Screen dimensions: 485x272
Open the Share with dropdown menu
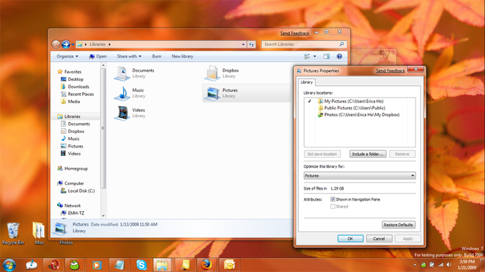coord(129,56)
